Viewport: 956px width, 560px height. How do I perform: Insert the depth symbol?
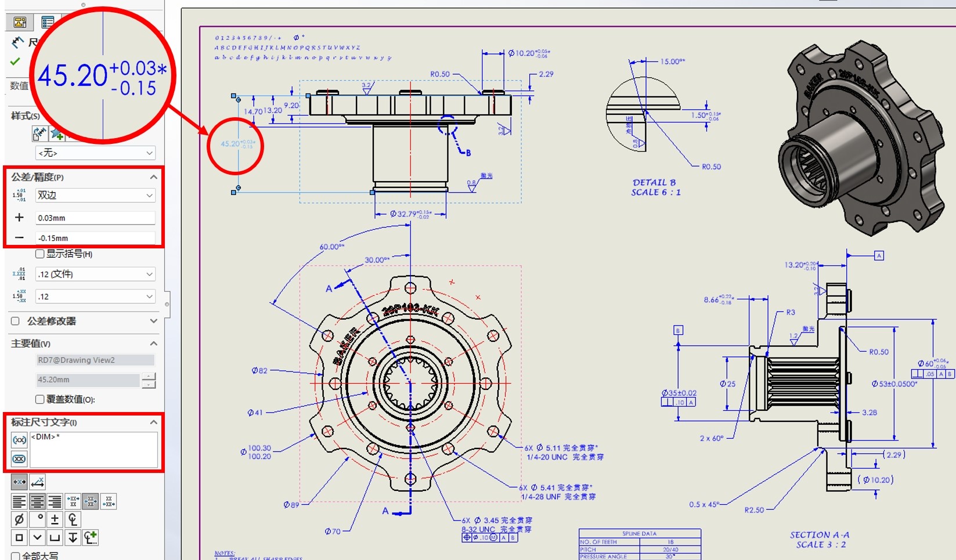[73, 537]
